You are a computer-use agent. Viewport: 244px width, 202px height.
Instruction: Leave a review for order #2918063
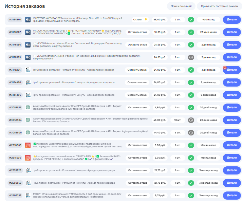click(x=137, y=145)
